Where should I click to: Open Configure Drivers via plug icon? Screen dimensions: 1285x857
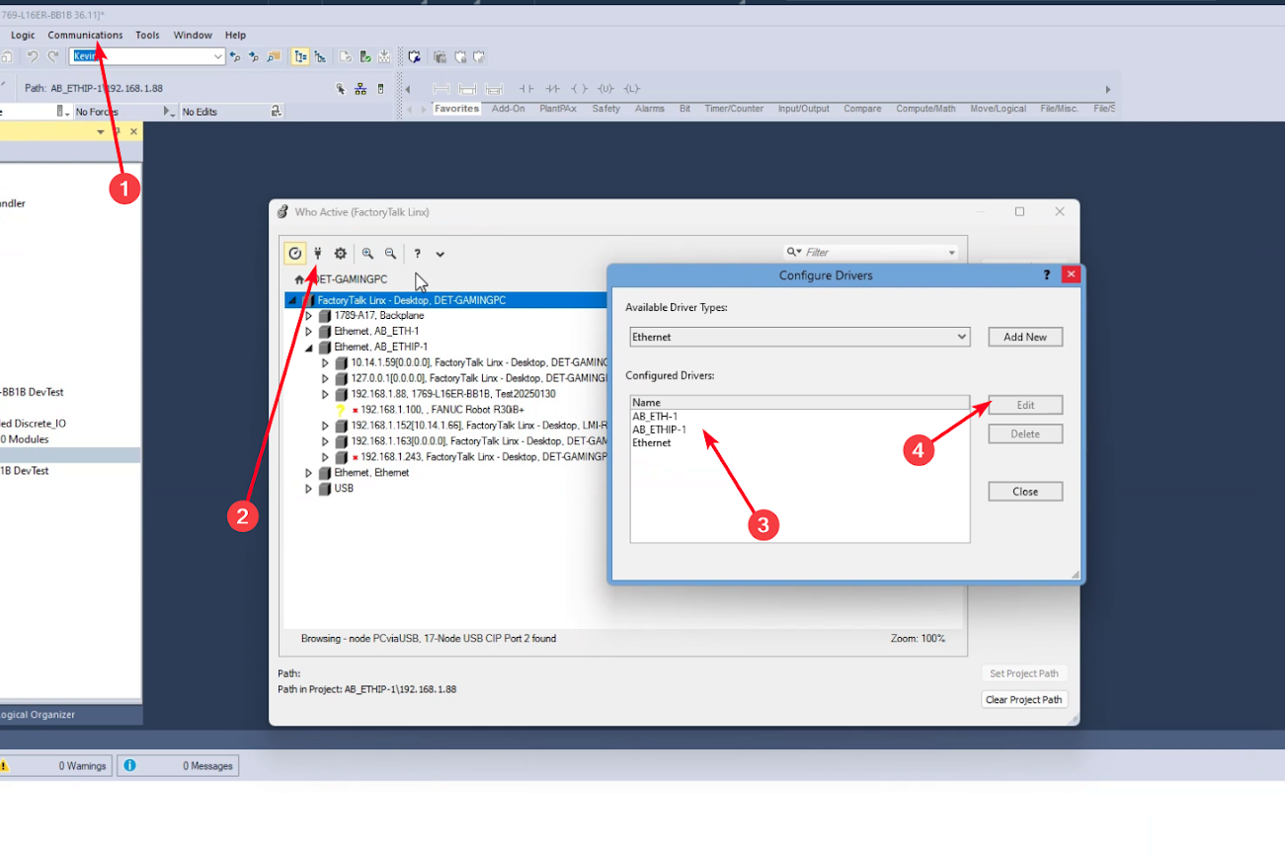coord(318,254)
